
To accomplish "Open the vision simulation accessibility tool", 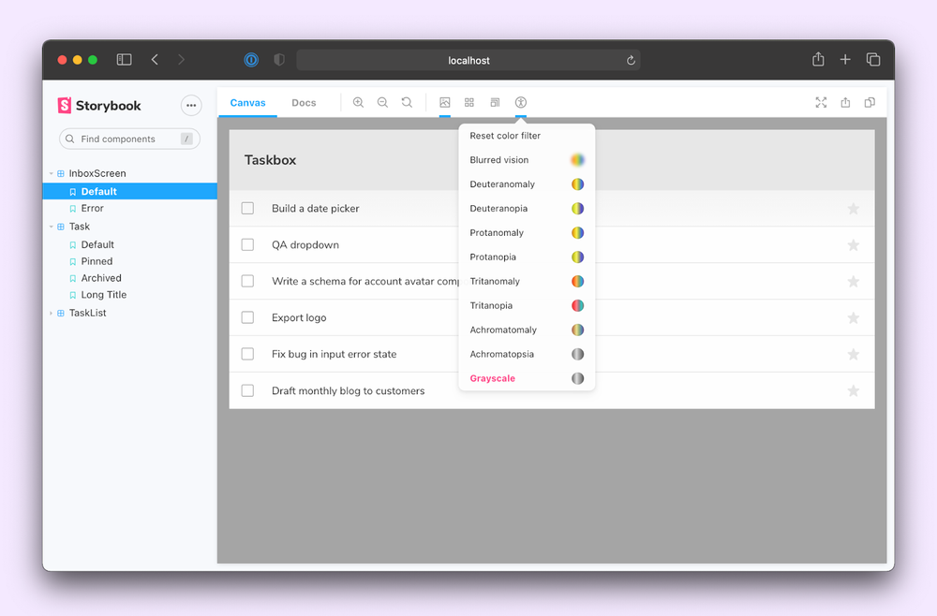I will [x=521, y=102].
